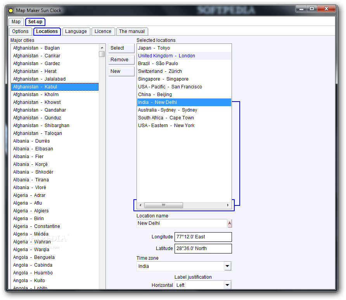Viewport: 346px width, 300px height.
Task: Select 'Albania - Durrës' city
Action: click(55, 141)
